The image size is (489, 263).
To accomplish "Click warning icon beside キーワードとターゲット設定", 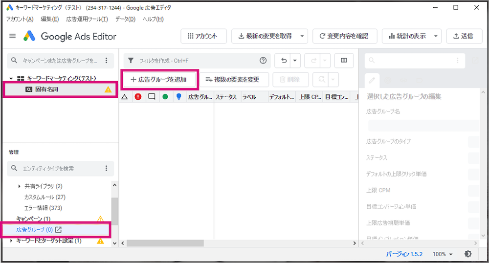I will point(100,241).
